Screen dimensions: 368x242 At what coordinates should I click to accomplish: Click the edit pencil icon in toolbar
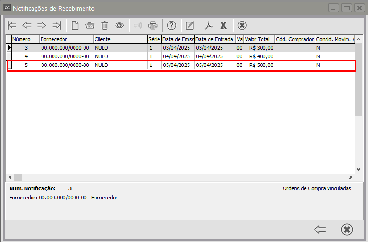190,25
